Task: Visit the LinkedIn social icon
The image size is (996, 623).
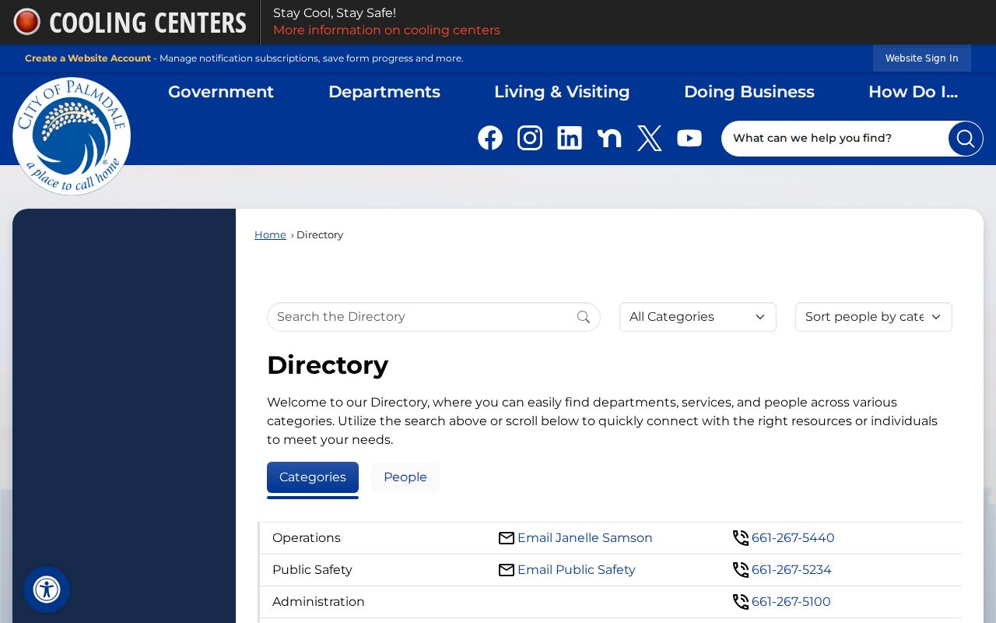Action: point(570,138)
